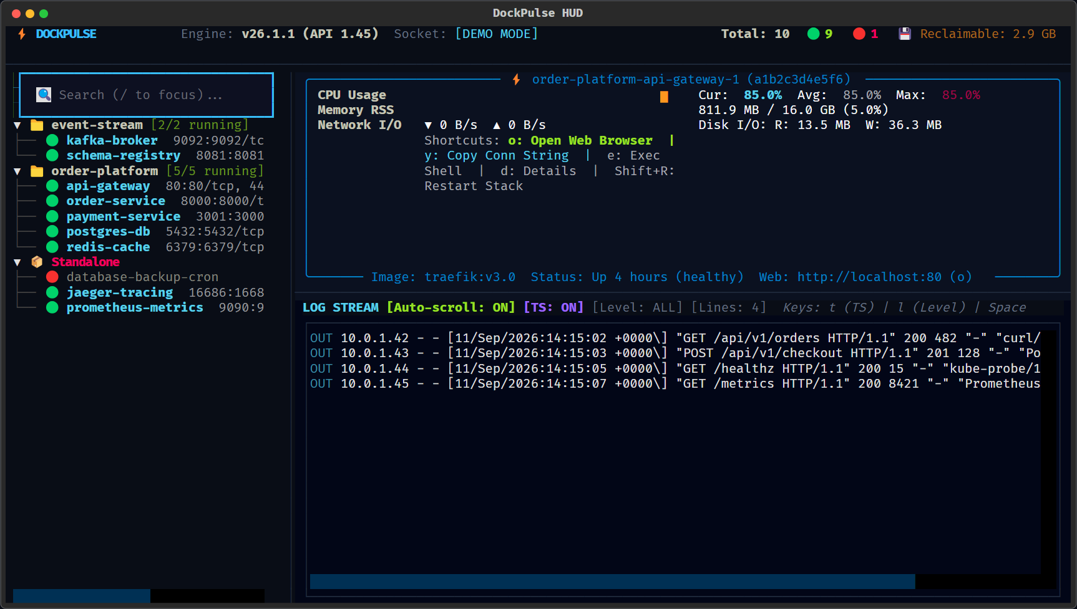Click redis-cache green status dot
Screen dimensions: 1077x609
point(52,247)
